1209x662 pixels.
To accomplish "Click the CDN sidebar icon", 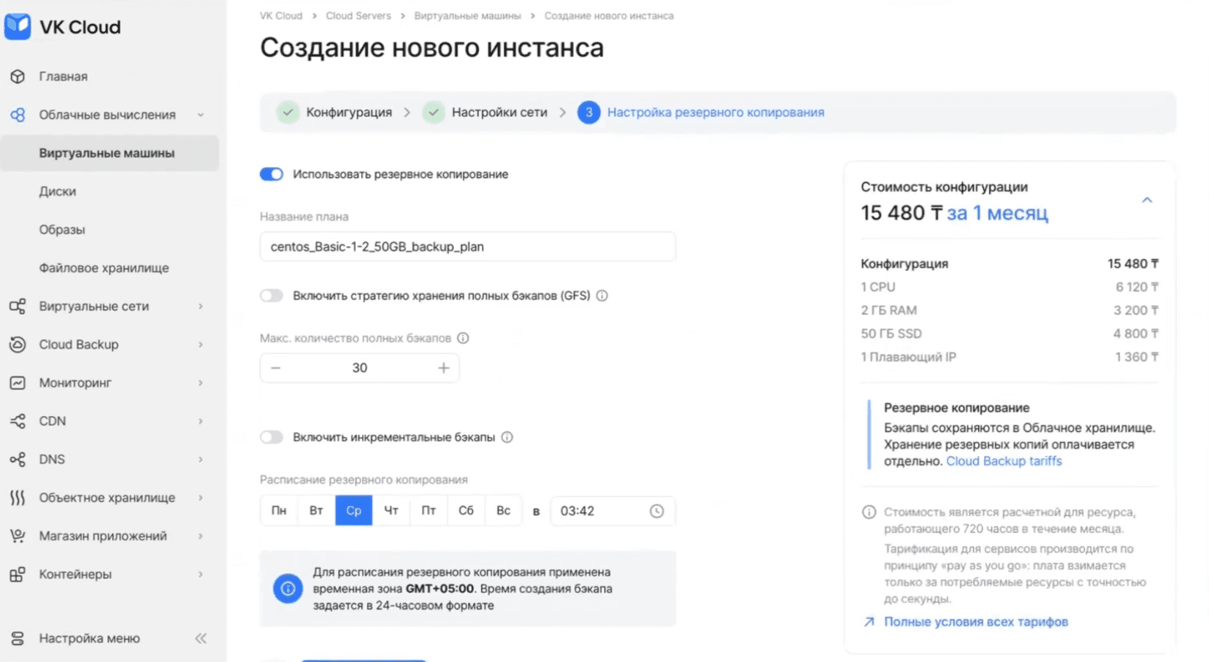I will coord(18,421).
